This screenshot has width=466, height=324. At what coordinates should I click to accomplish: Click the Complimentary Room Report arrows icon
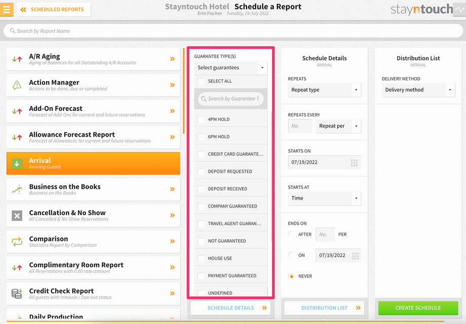point(17,268)
